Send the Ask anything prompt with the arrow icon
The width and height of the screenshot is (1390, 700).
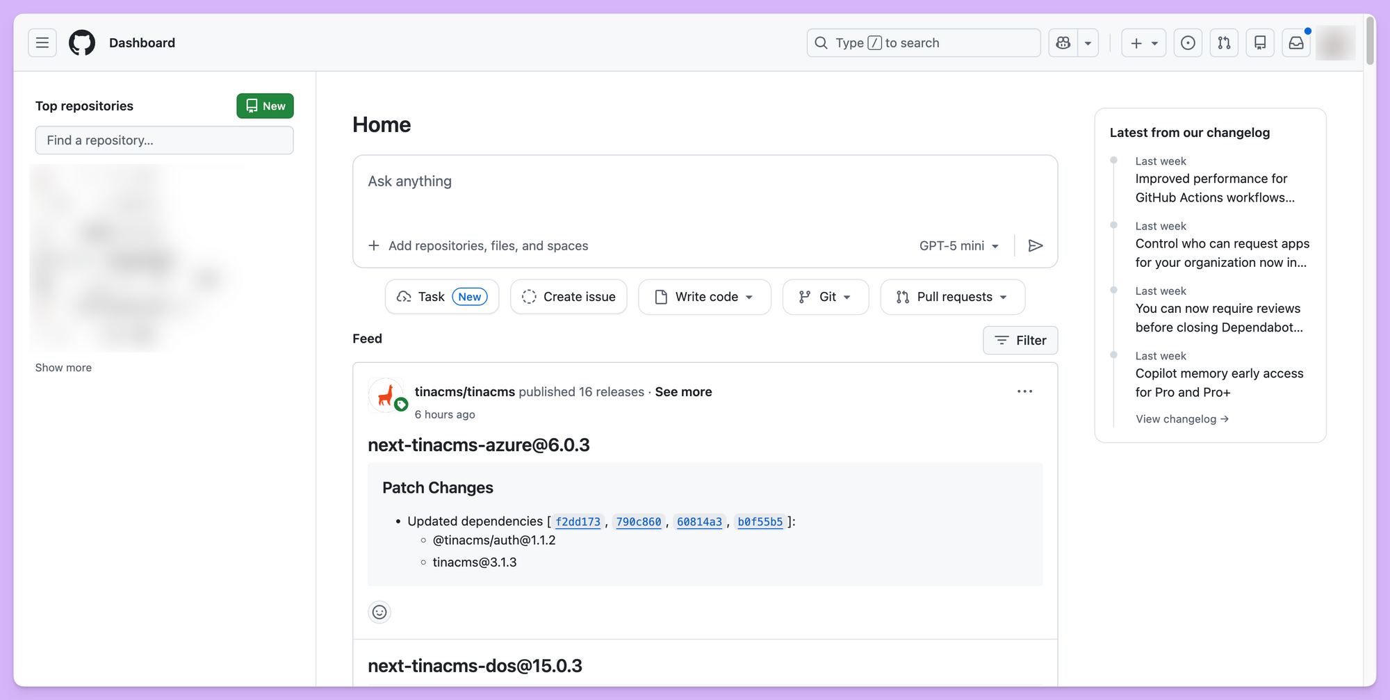tap(1036, 245)
